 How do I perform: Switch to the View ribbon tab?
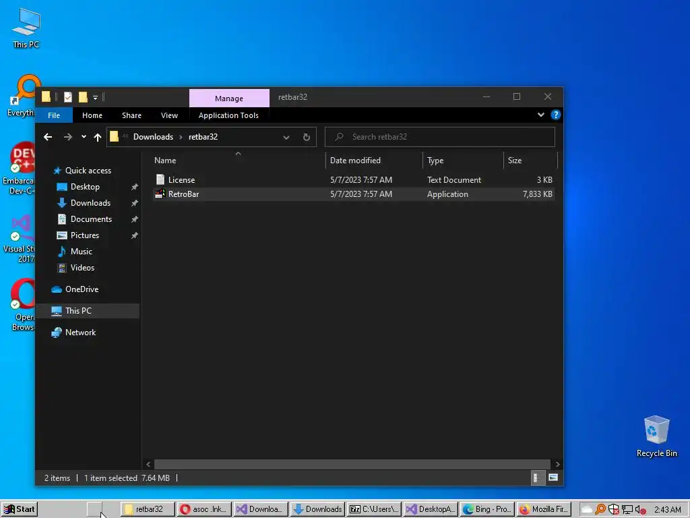click(x=169, y=115)
